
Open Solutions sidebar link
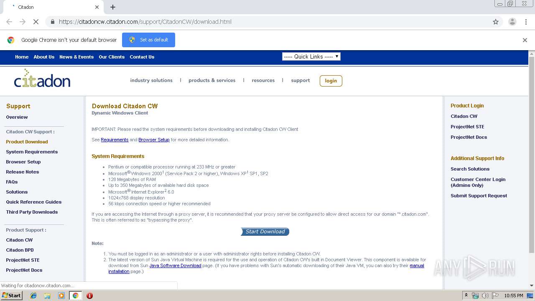pyautogui.click(x=17, y=192)
